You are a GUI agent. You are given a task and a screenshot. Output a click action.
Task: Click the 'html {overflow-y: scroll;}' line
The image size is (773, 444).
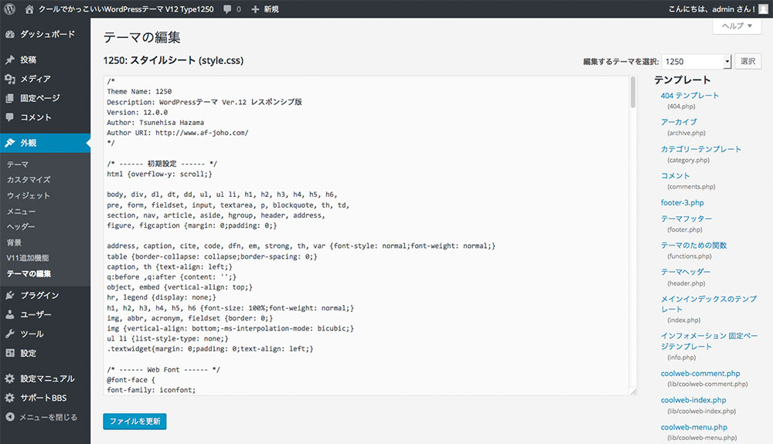tap(159, 175)
